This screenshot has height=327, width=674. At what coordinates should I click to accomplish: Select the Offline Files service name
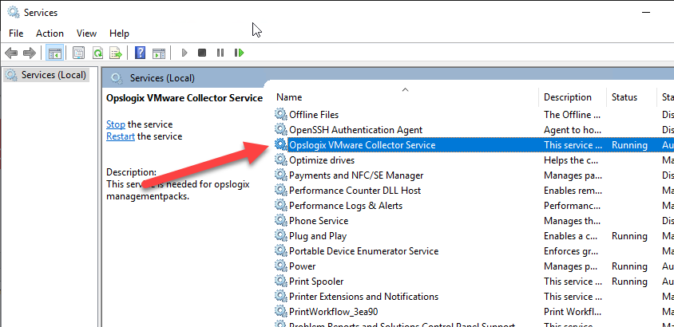[314, 115]
